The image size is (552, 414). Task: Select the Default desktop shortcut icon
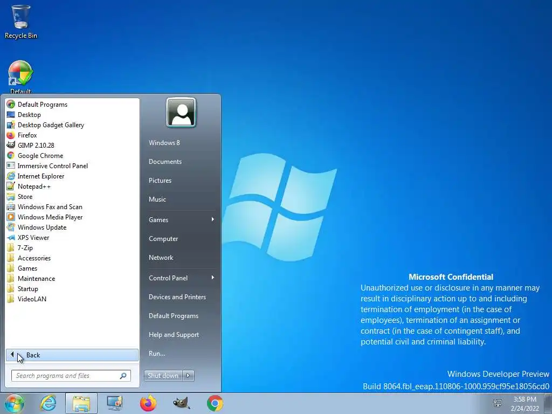click(x=20, y=77)
